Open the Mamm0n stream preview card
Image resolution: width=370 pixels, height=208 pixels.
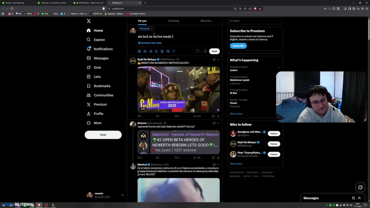pyautogui.click(x=179, y=142)
